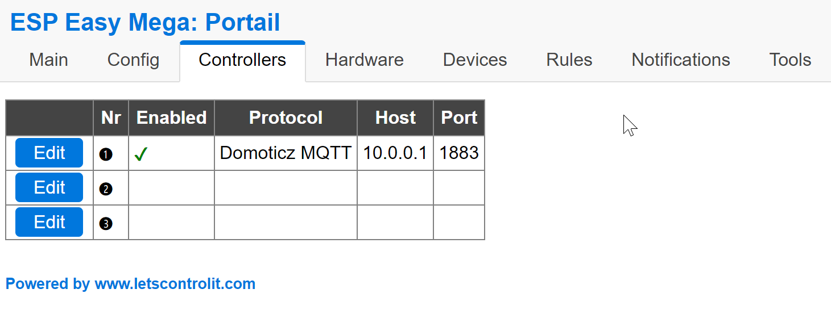Click the ESP Easy Mega: Portail title
Viewport: 831px width, 314px height.
tap(145, 23)
